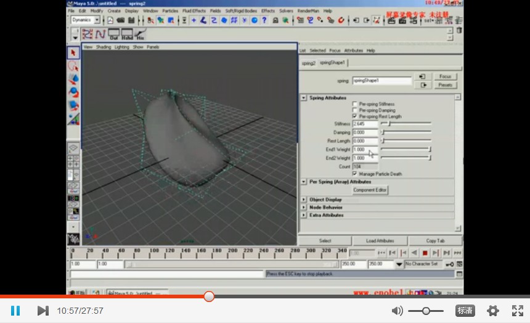
Task: Open the script editor icon
Action: tap(459, 274)
